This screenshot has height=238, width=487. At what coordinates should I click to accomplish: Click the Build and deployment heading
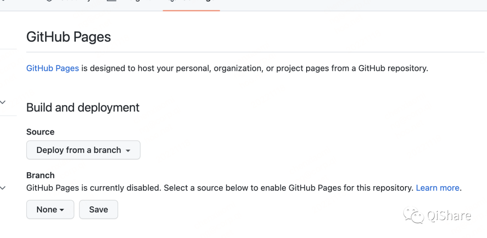point(83,108)
